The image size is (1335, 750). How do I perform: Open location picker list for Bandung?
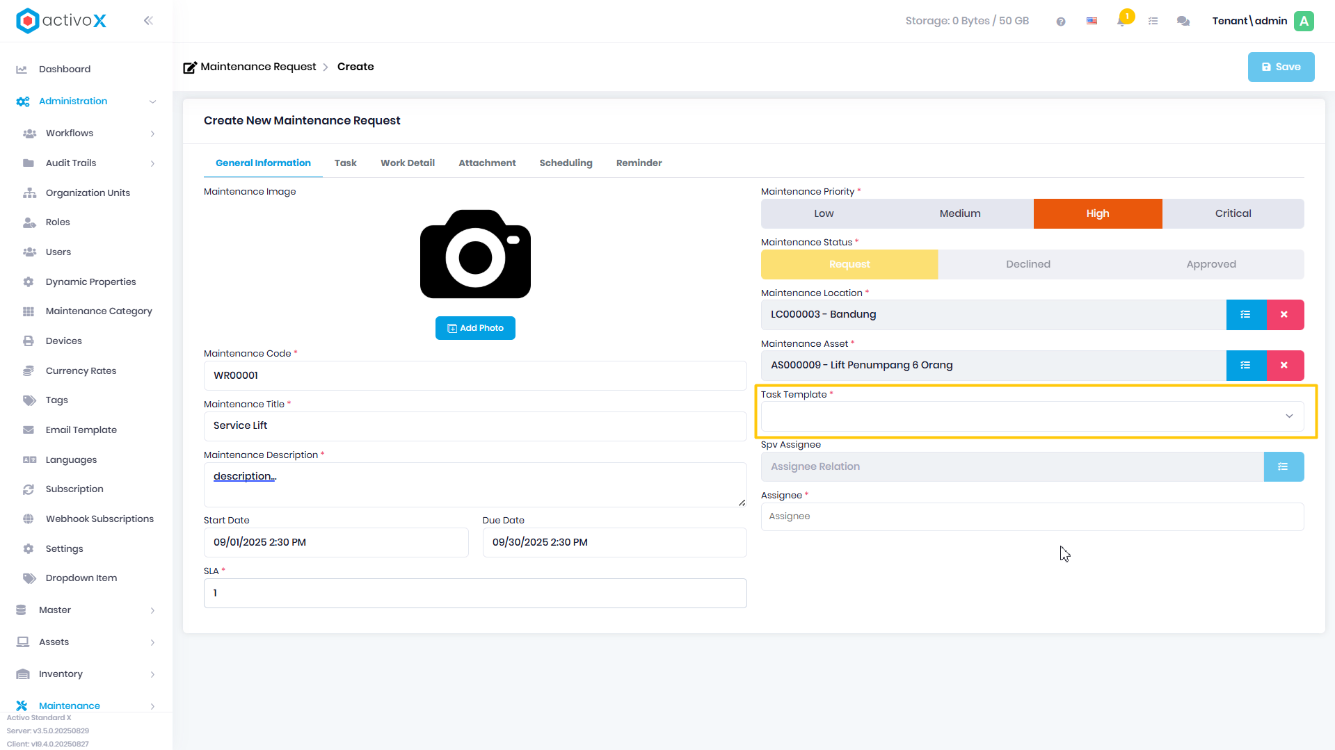[x=1246, y=315]
